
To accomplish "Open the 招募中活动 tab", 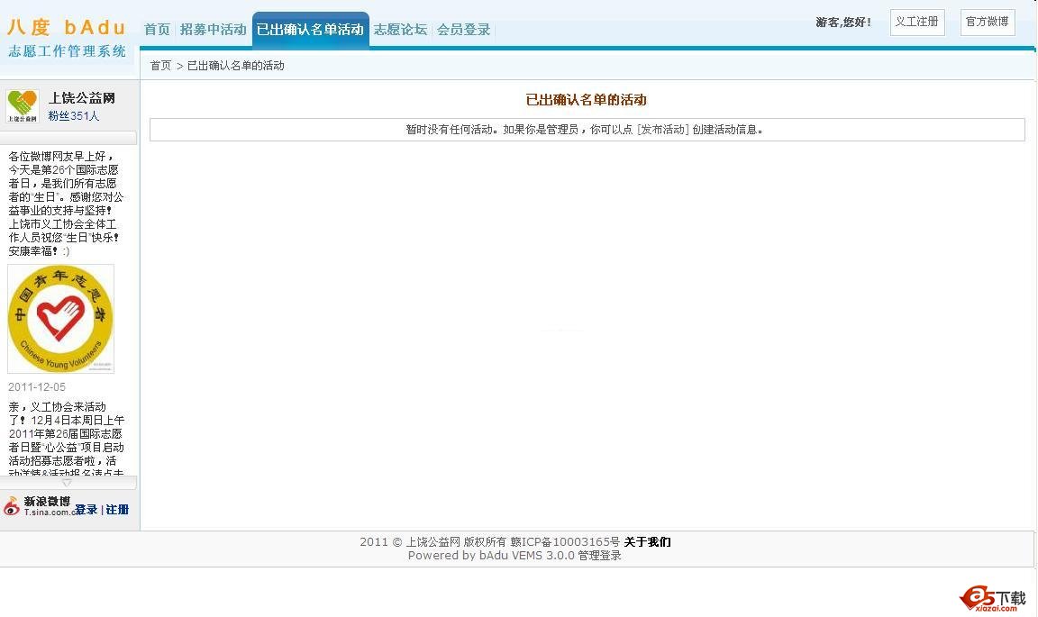I will [x=213, y=29].
